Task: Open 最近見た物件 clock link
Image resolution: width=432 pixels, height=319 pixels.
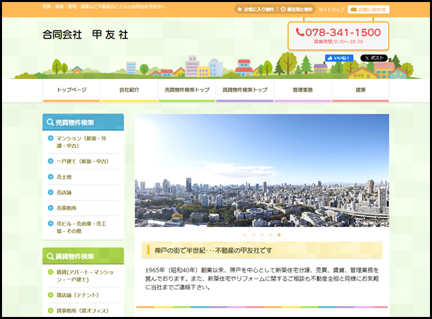Action: pyautogui.click(x=297, y=9)
